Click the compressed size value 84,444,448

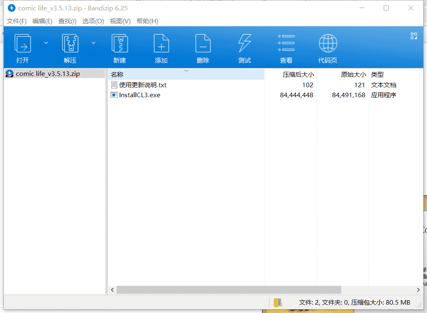[x=297, y=95]
